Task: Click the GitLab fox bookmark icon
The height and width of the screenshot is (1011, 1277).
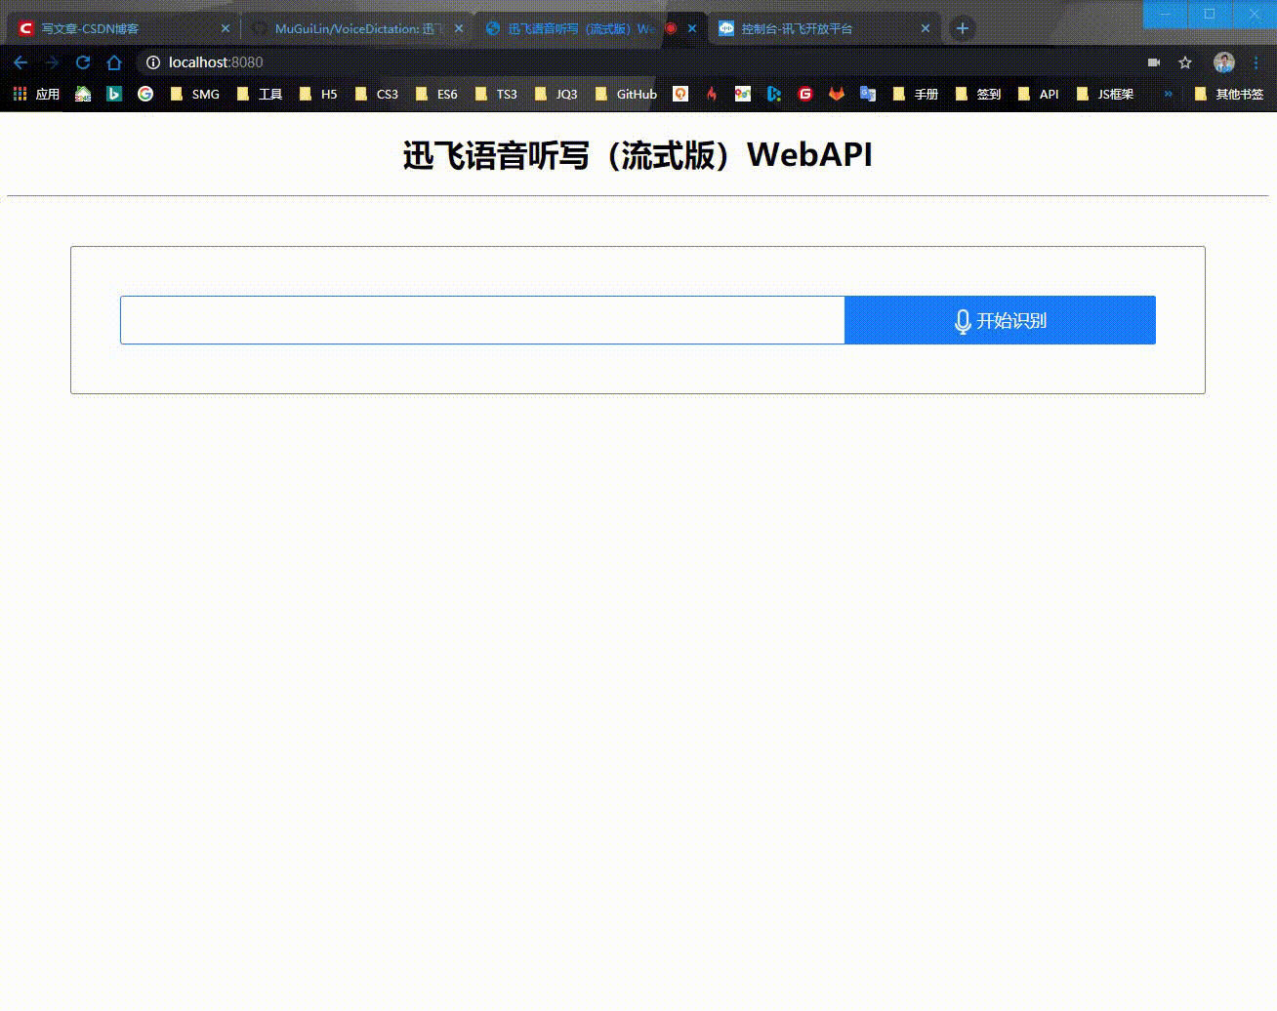Action: coord(837,94)
